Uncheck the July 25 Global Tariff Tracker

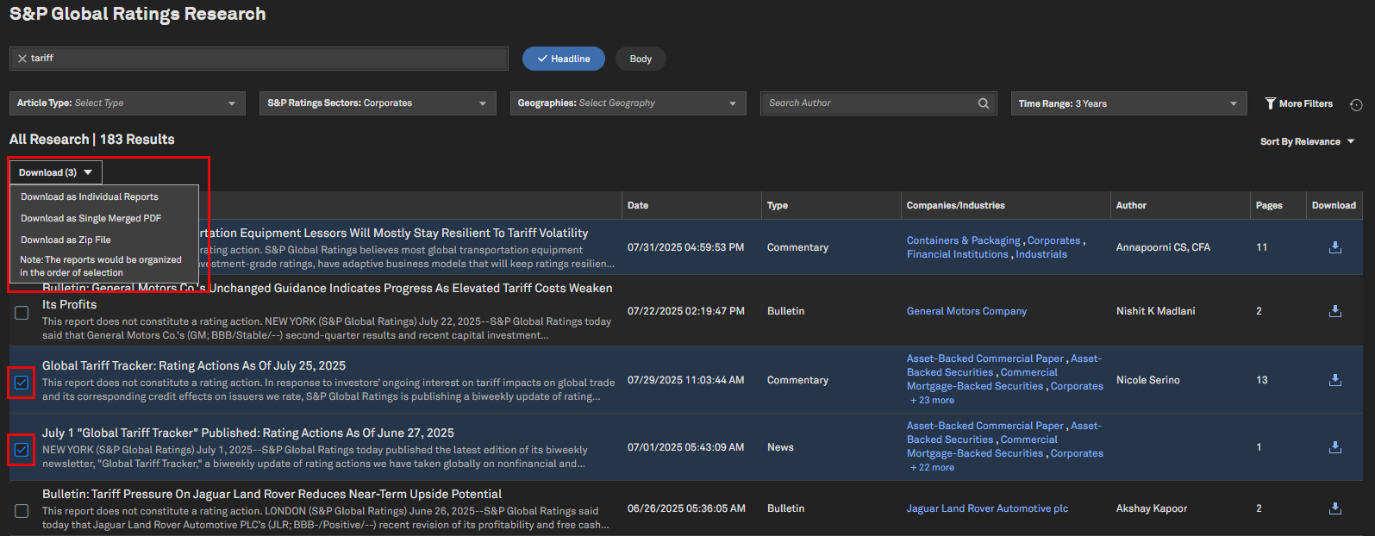pos(22,383)
